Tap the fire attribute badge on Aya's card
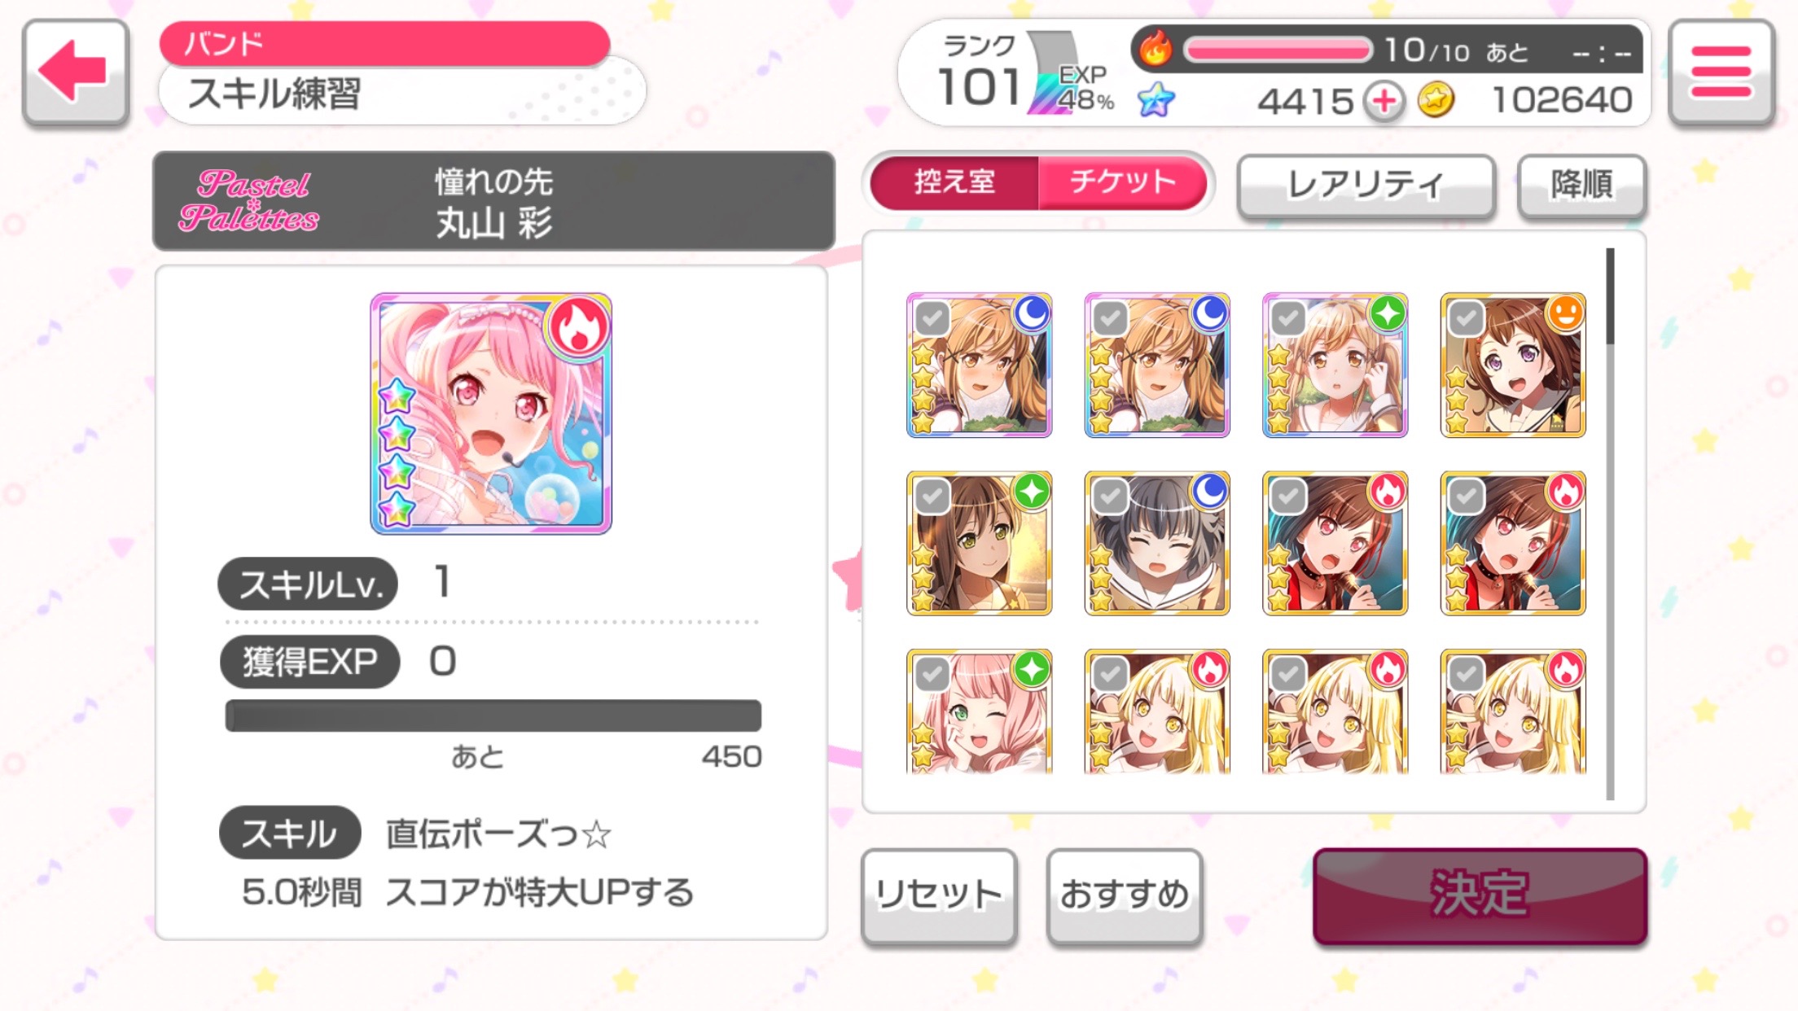The image size is (1798, 1011). [x=579, y=327]
